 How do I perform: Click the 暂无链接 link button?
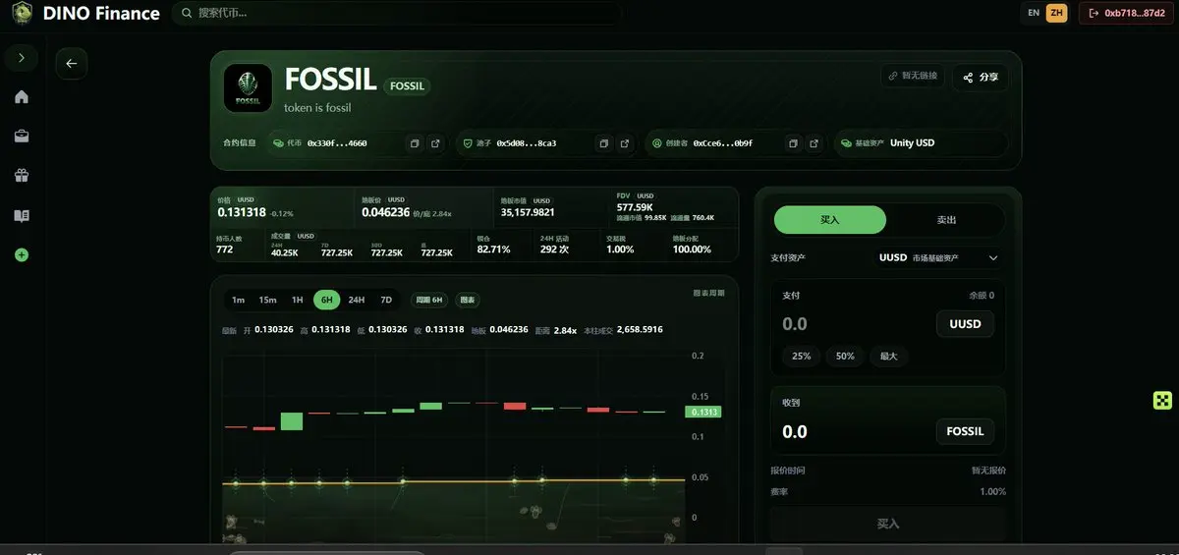point(914,76)
